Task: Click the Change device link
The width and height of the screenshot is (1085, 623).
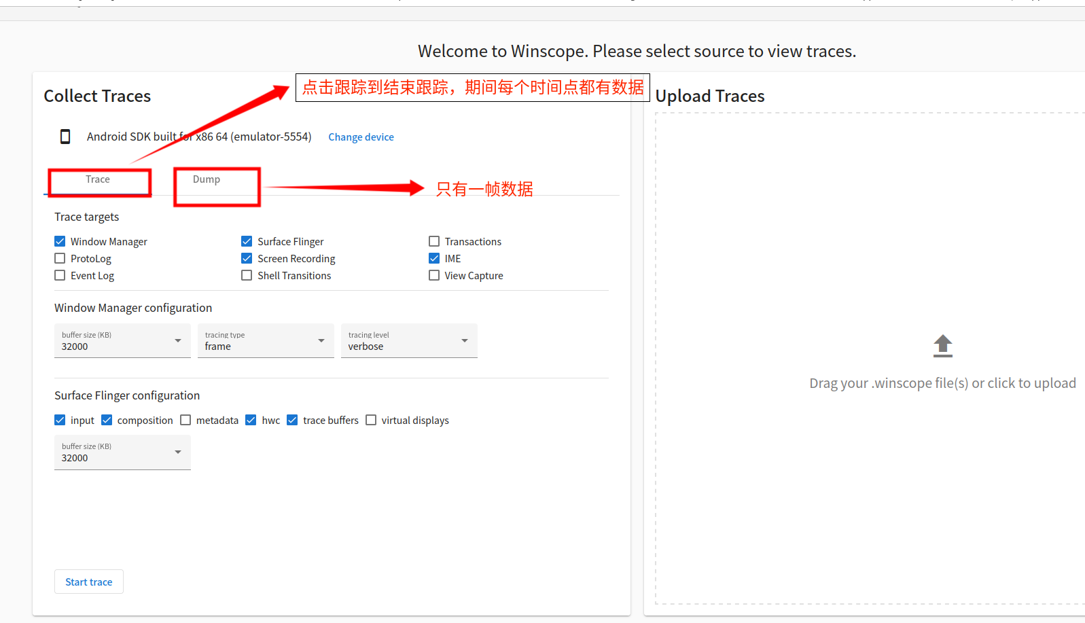Action: click(x=361, y=137)
